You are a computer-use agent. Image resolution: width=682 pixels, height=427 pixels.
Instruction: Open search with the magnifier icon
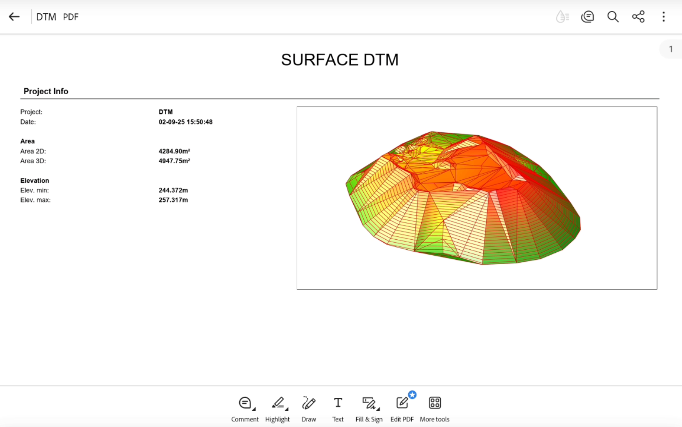point(613,17)
